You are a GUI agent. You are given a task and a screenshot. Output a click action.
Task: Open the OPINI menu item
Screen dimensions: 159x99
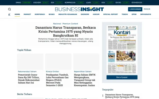134,14
